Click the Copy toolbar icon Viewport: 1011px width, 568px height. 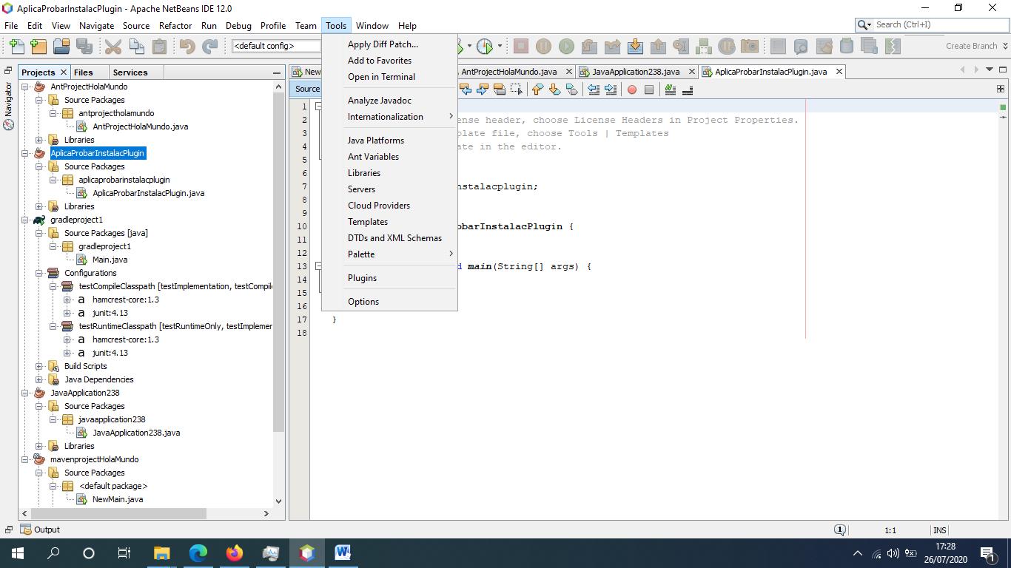(136, 46)
